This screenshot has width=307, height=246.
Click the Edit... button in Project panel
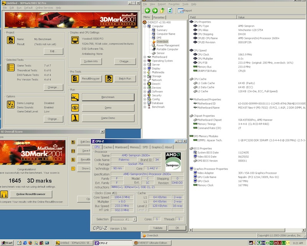(53, 51)
